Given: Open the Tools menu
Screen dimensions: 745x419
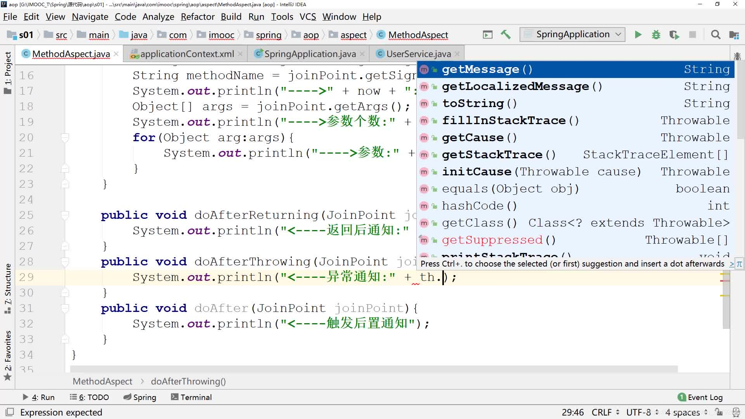Looking at the screenshot, I should click(x=281, y=17).
